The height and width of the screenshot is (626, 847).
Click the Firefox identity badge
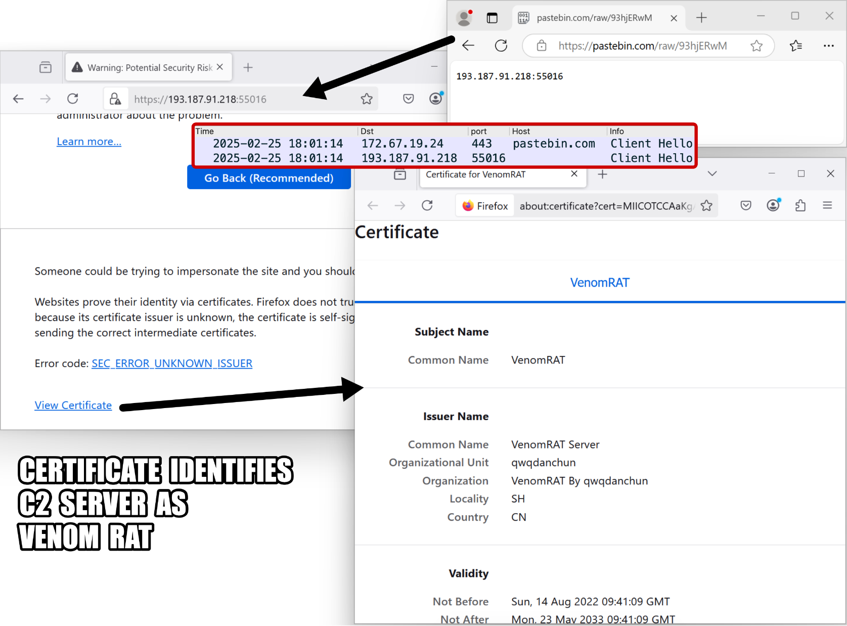pos(485,206)
